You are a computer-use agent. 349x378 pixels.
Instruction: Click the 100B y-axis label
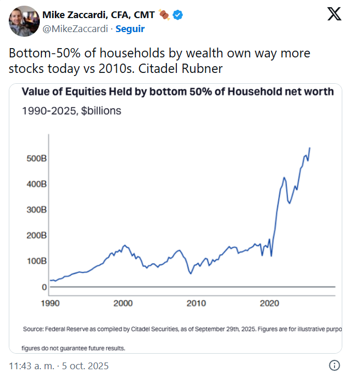coord(37,261)
